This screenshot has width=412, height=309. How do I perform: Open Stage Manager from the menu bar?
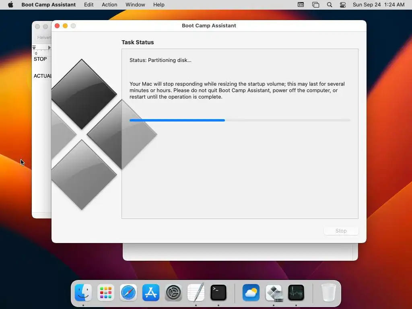(x=315, y=5)
